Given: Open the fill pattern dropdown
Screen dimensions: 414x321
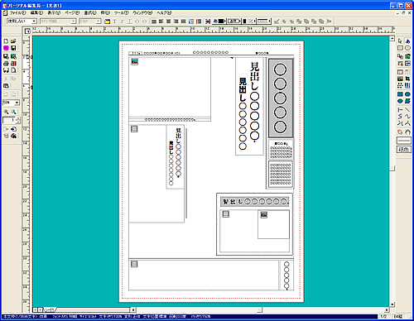Looking at the screenshot, I should click(x=249, y=22).
